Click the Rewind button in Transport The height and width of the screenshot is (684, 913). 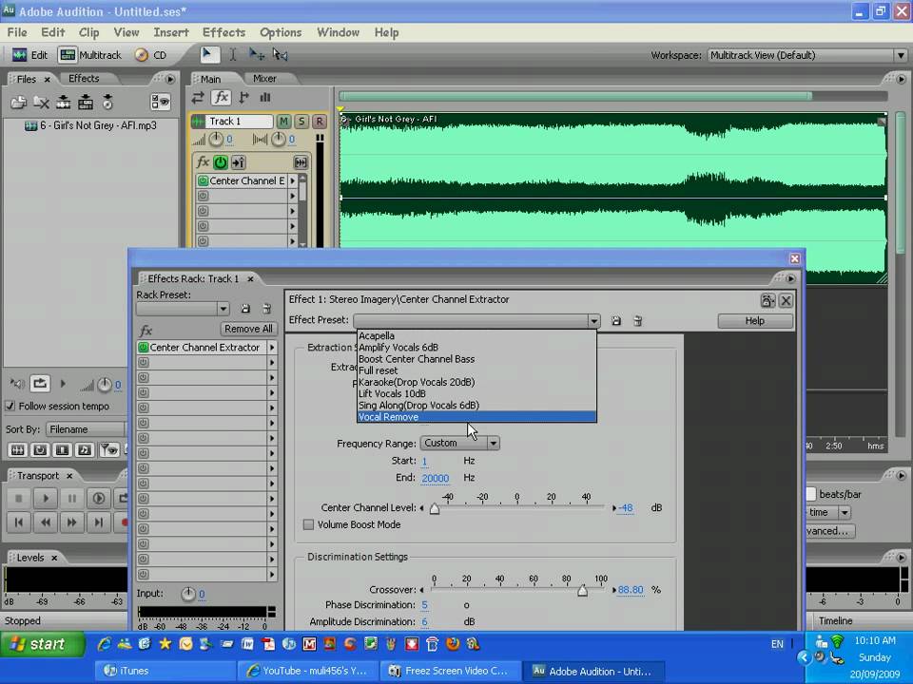click(46, 522)
